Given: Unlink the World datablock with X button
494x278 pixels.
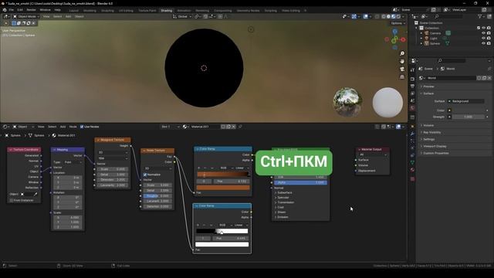Looking at the screenshot, I should pyautogui.click(x=489, y=78).
